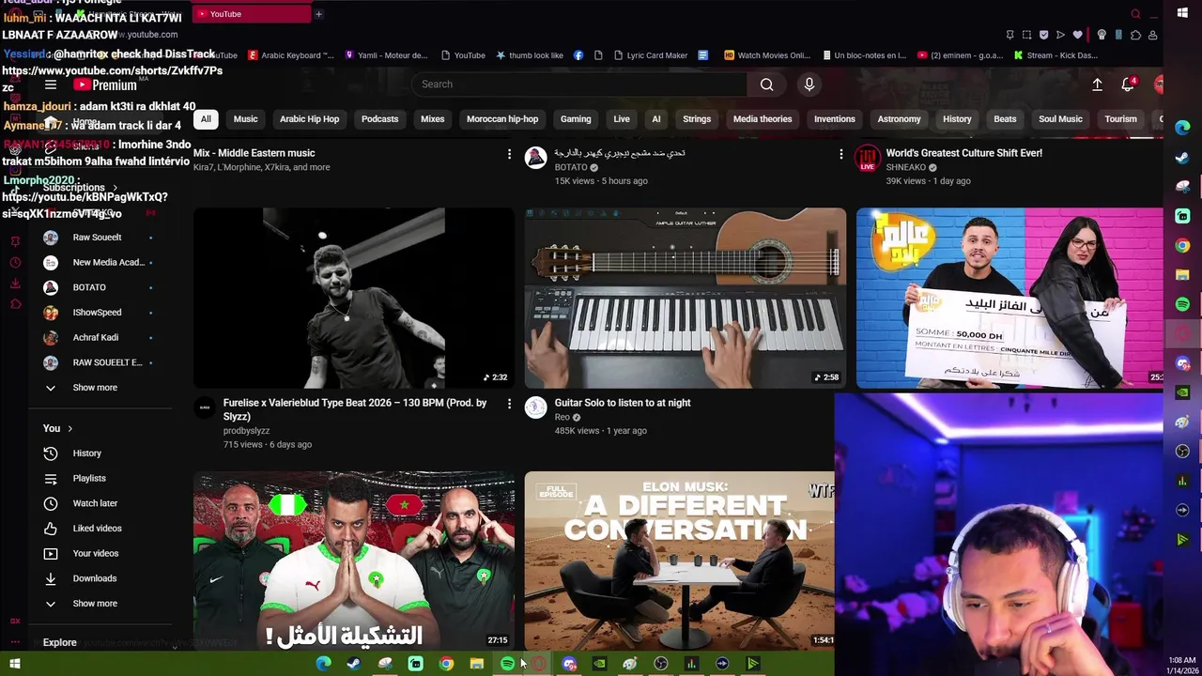Start voice search with microphone icon

pyautogui.click(x=809, y=84)
